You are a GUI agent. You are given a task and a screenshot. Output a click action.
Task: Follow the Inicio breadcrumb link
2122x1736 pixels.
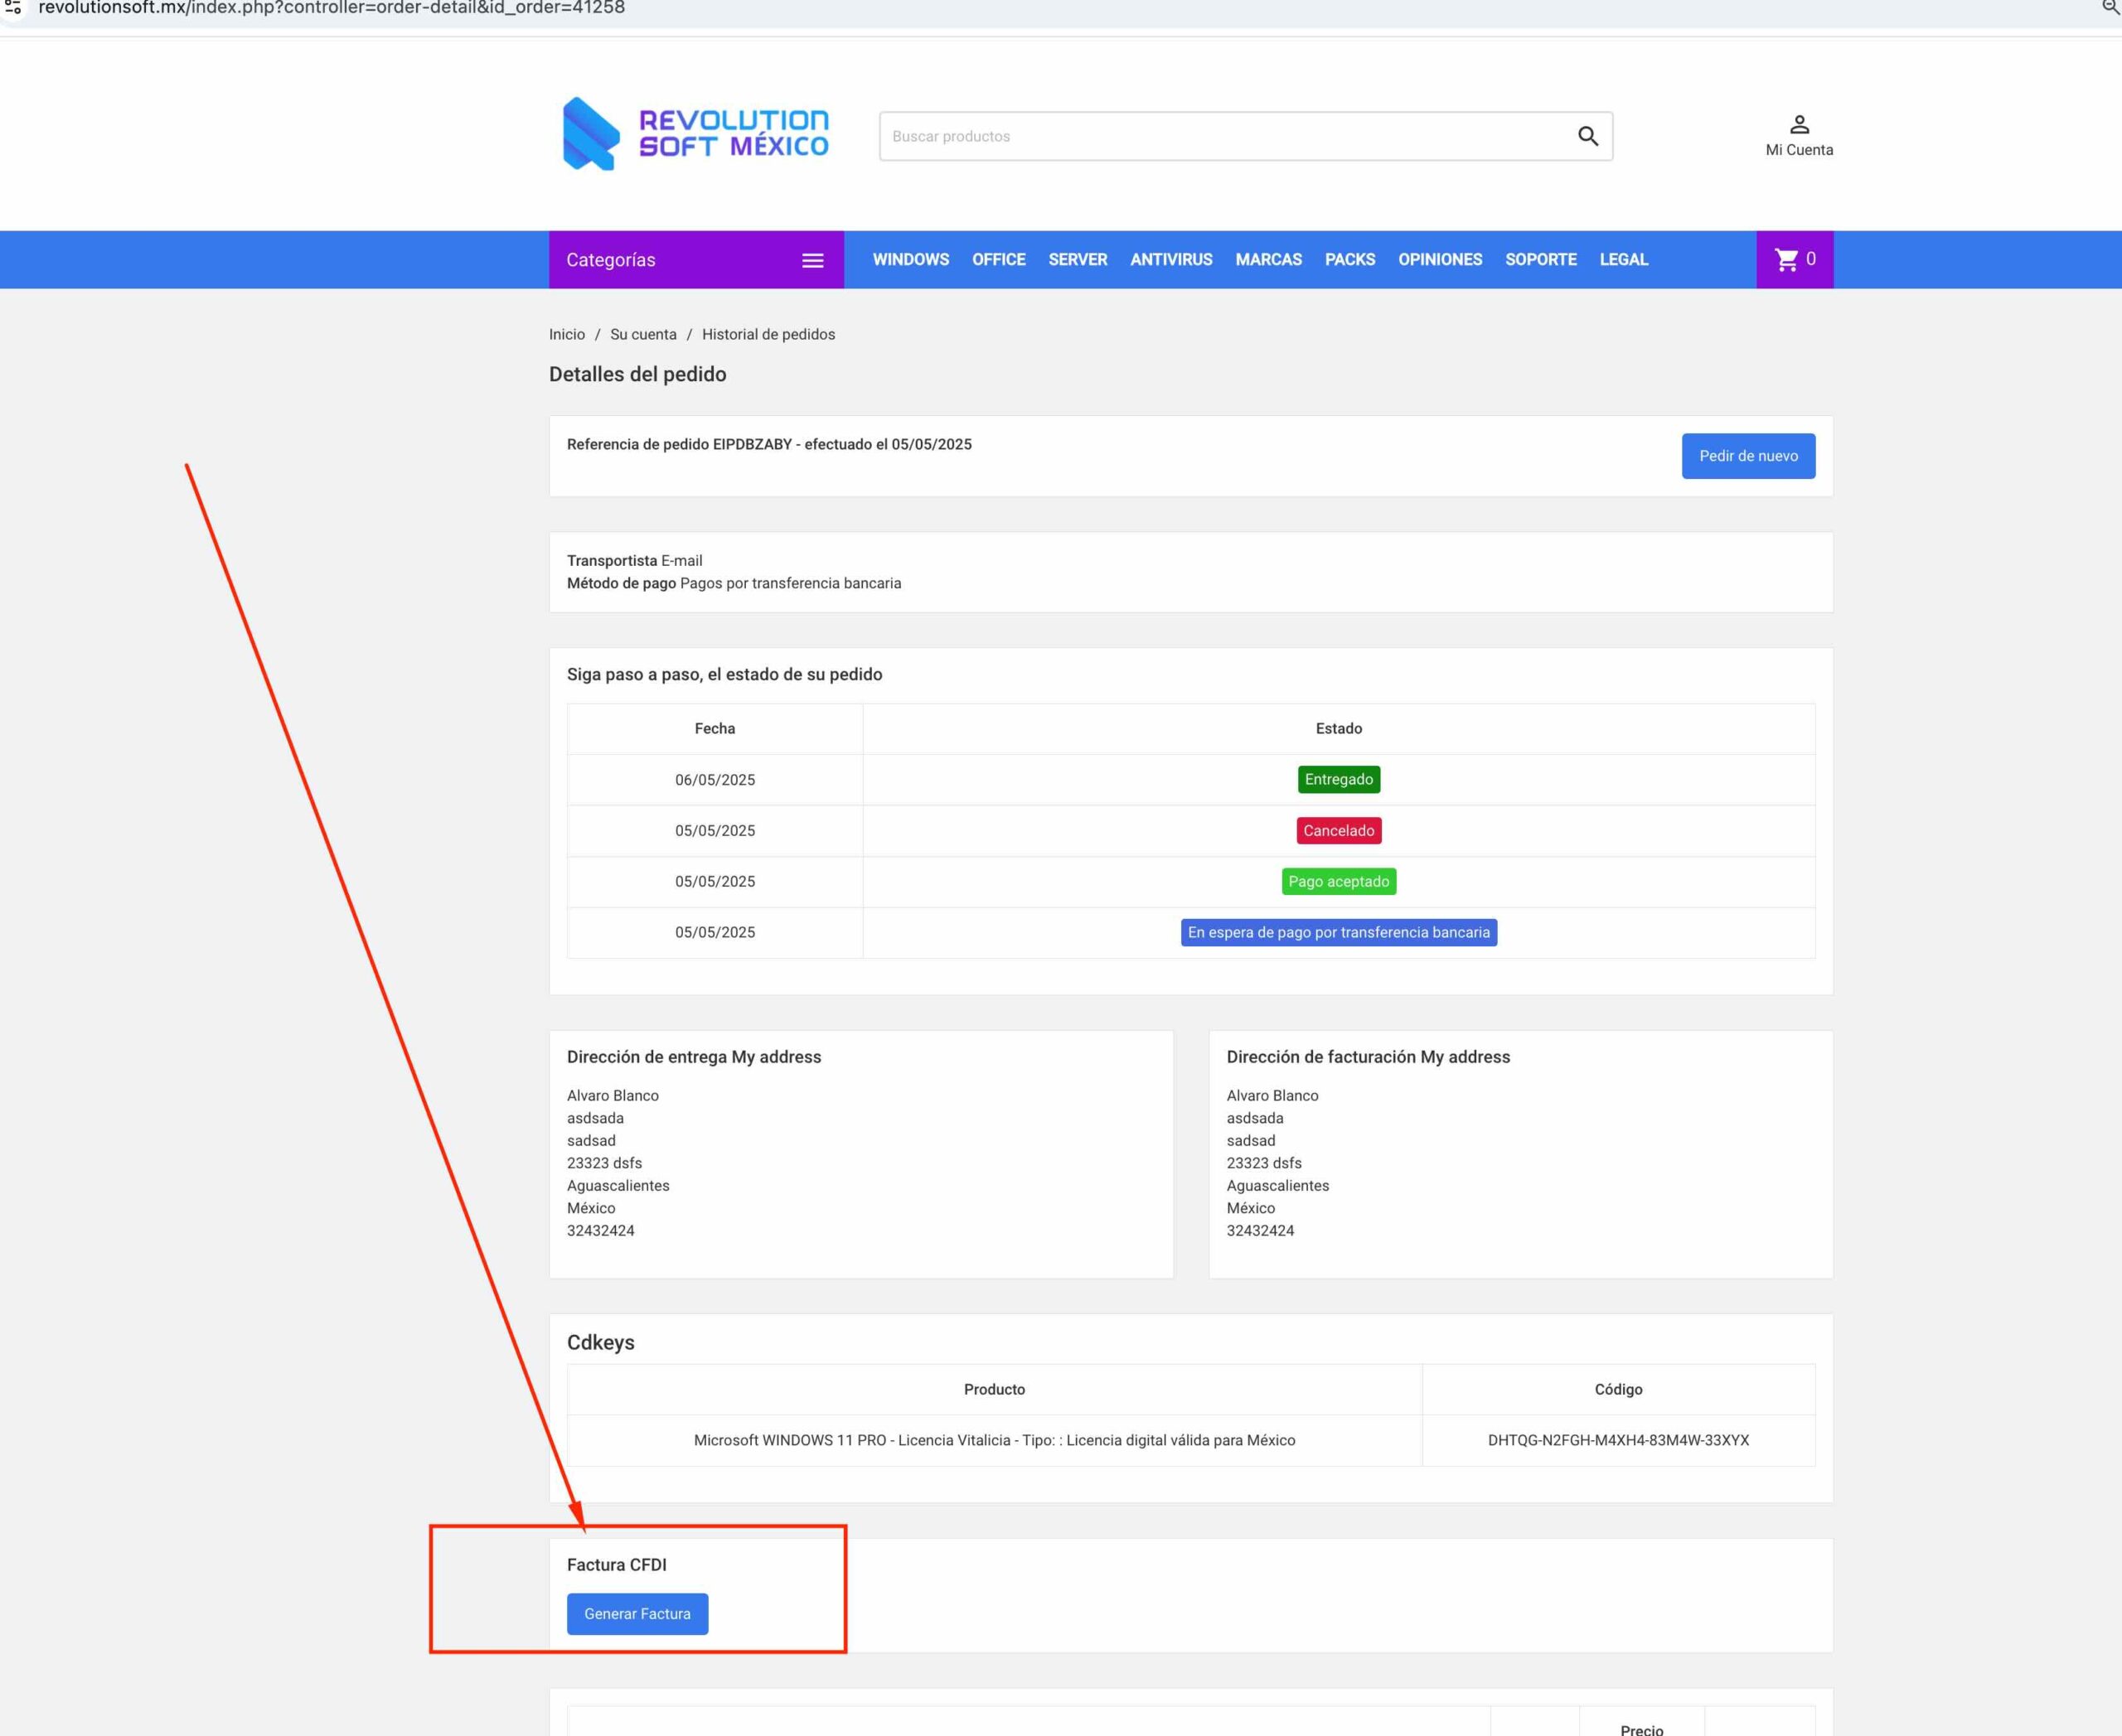click(566, 334)
